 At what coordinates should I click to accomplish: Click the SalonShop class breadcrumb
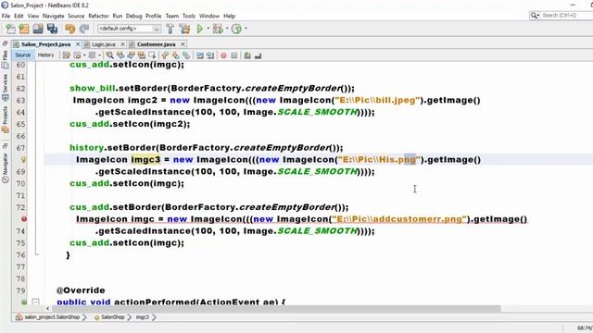coord(109,317)
